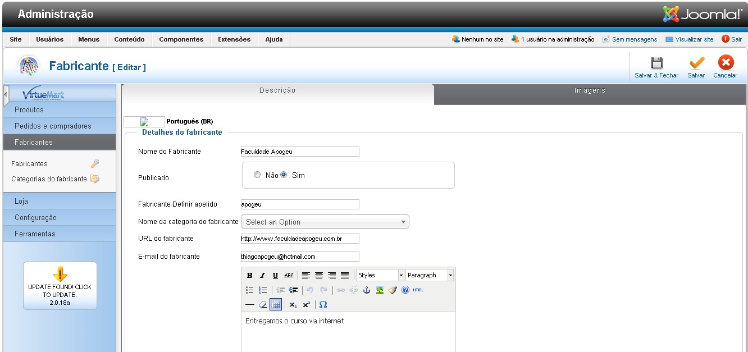Screen dimensions: 748x352
Task: Click the update found notification button
Action: coord(60,286)
